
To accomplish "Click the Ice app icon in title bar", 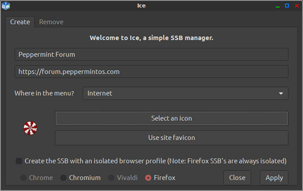I will pyautogui.click(x=6, y=6).
